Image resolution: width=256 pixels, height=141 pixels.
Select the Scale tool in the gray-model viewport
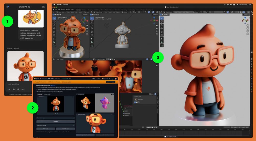point(92,32)
